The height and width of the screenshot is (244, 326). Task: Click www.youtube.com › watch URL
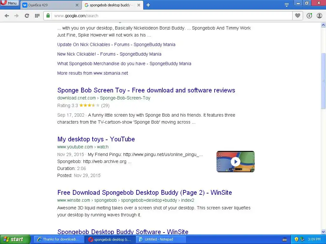coord(83,147)
